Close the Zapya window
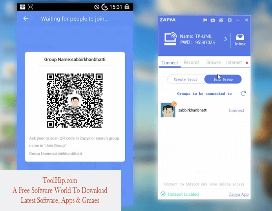Image resolution: width=272 pixels, height=211 pixels. 246,20
